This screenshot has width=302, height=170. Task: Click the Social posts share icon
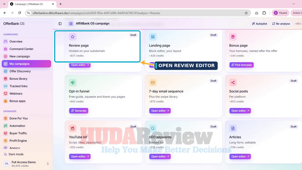[x=233, y=83]
